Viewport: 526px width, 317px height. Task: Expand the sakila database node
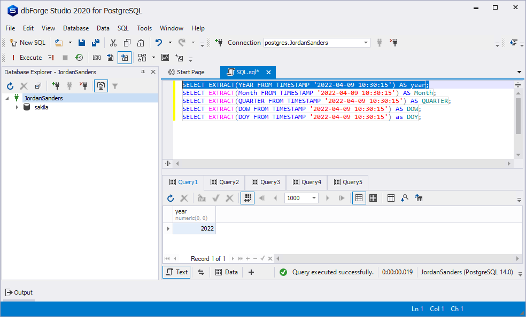pos(17,107)
